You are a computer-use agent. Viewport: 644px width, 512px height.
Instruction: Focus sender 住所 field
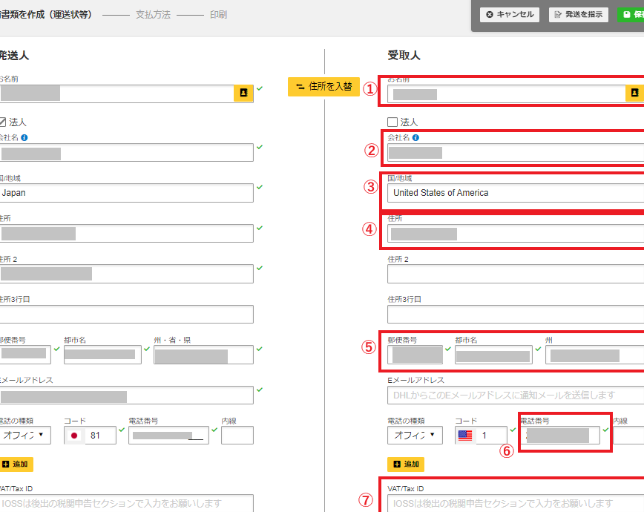126,234
